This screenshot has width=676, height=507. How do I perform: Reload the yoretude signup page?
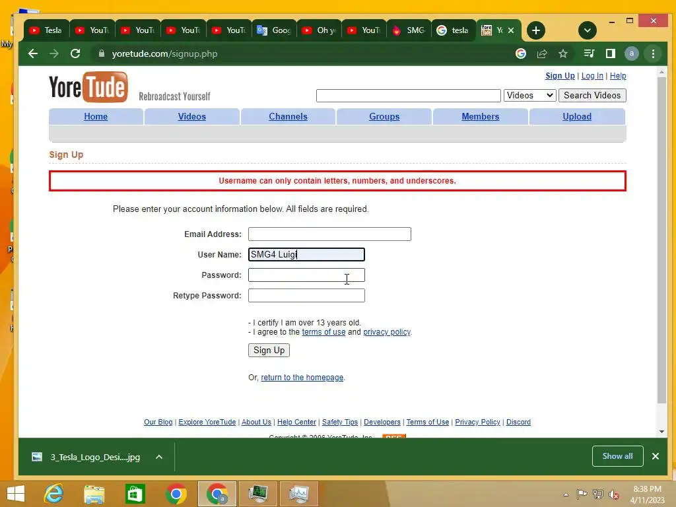75,53
